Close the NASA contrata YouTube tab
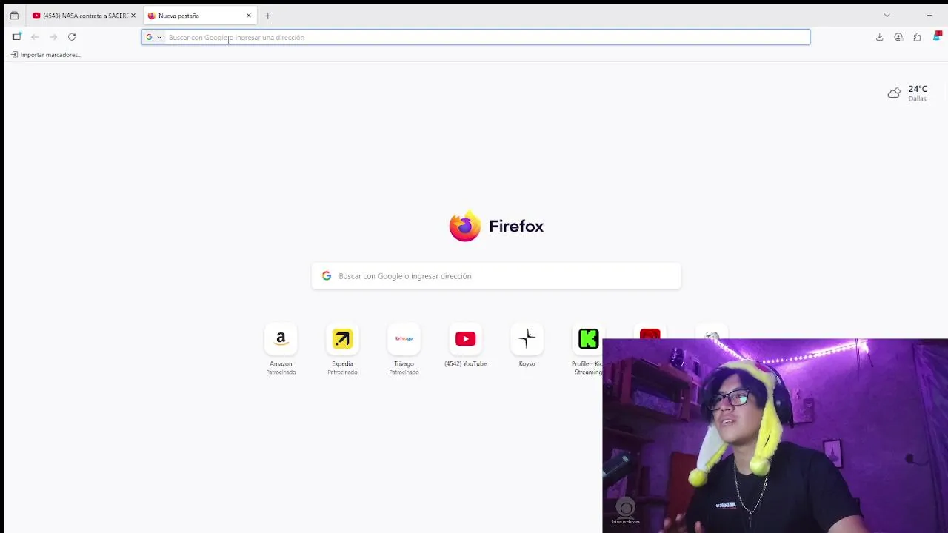Screen dimensions: 948x533 click(x=133, y=16)
